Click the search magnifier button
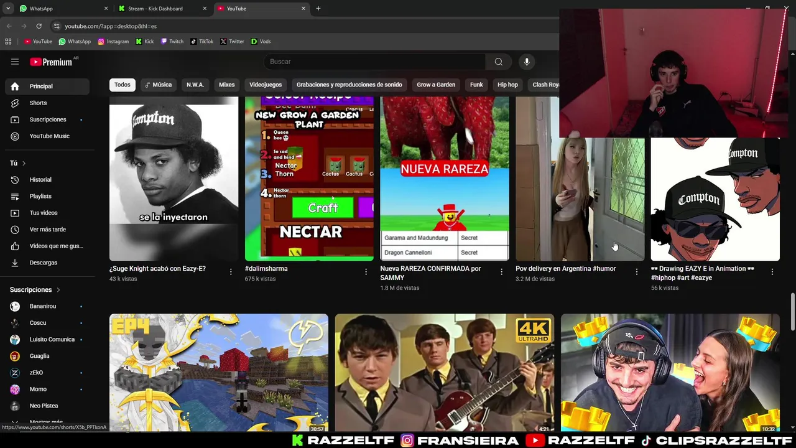The width and height of the screenshot is (796, 448). 498,62
